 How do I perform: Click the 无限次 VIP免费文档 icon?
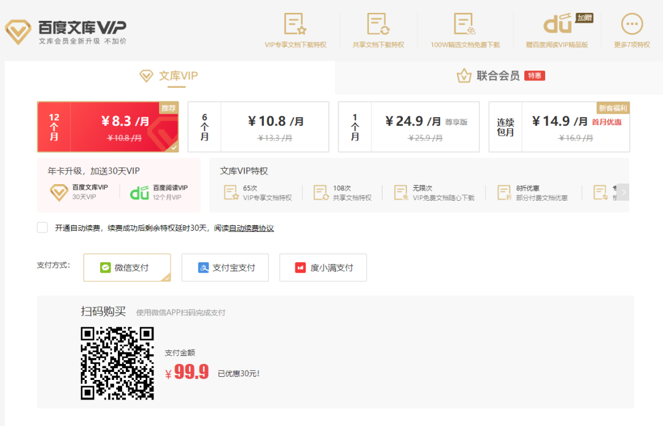pyautogui.click(x=401, y=192)
